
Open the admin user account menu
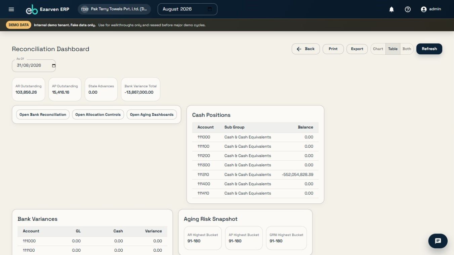pos(431,9)
